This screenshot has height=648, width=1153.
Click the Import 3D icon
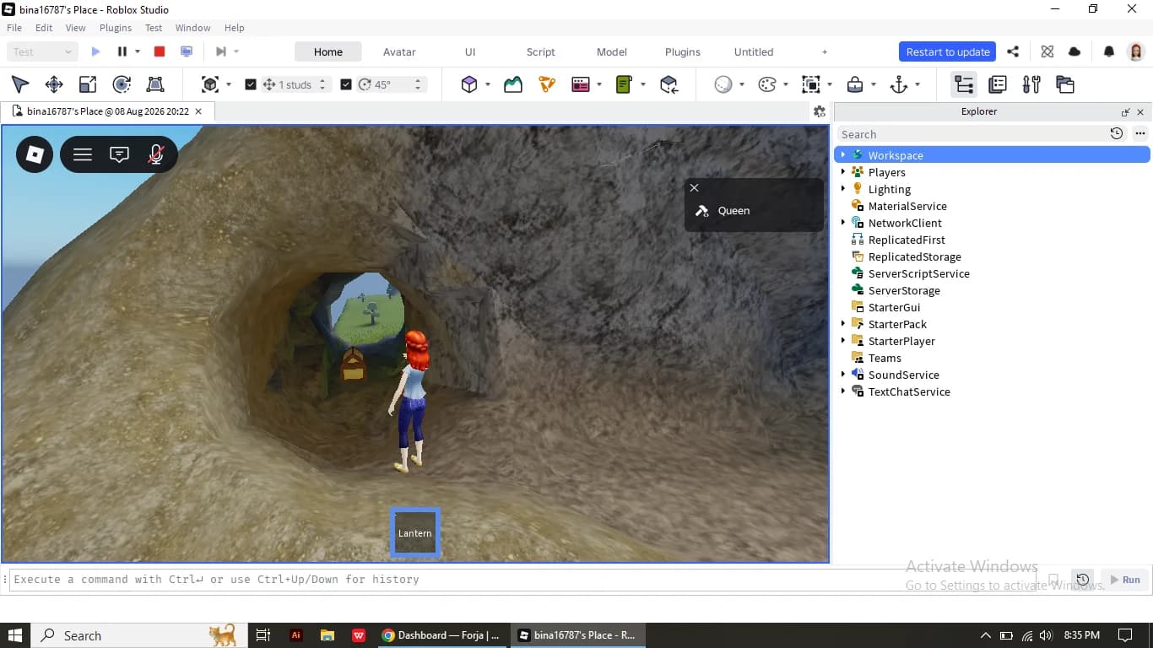(669, 84)
